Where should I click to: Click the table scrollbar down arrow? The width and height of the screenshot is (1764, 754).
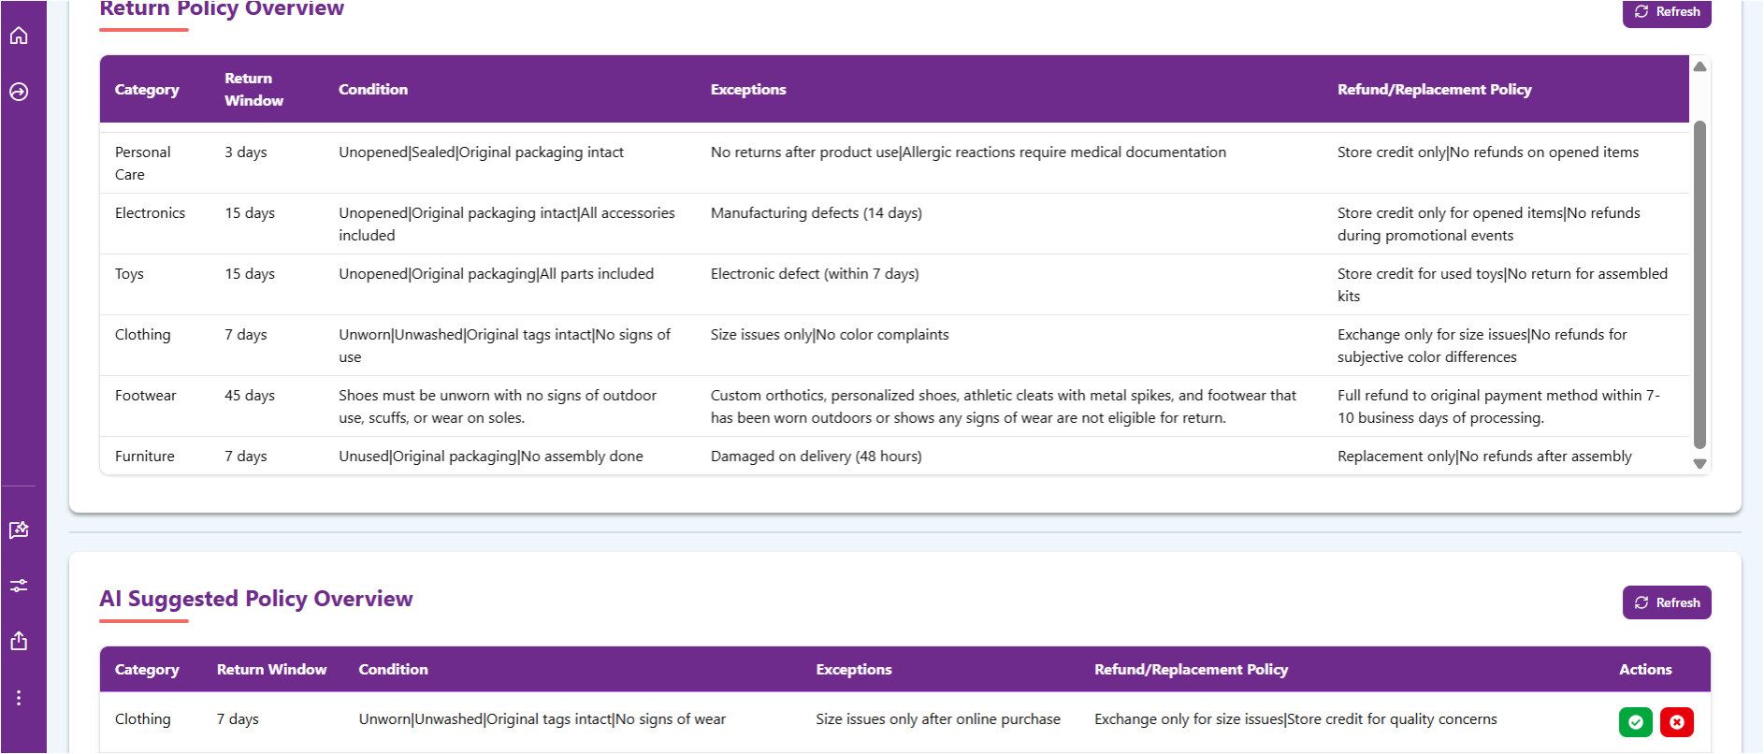1700,464
